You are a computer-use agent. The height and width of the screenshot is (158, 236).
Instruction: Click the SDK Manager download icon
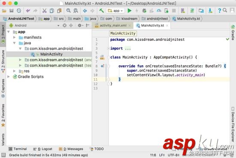210,11
